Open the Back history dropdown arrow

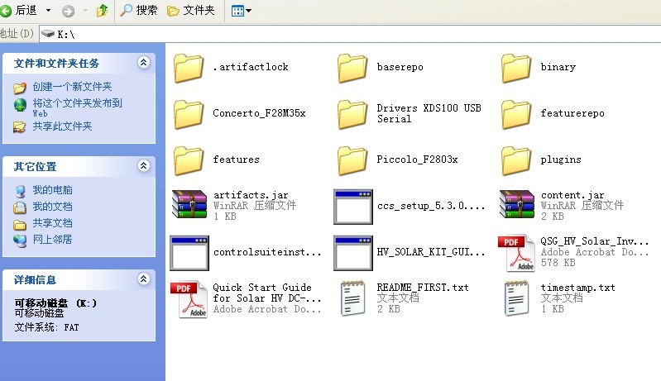click(x=49, y=11)
